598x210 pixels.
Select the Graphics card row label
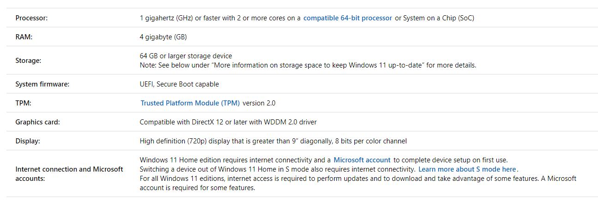pyautogui.click(x=37, y=122)
